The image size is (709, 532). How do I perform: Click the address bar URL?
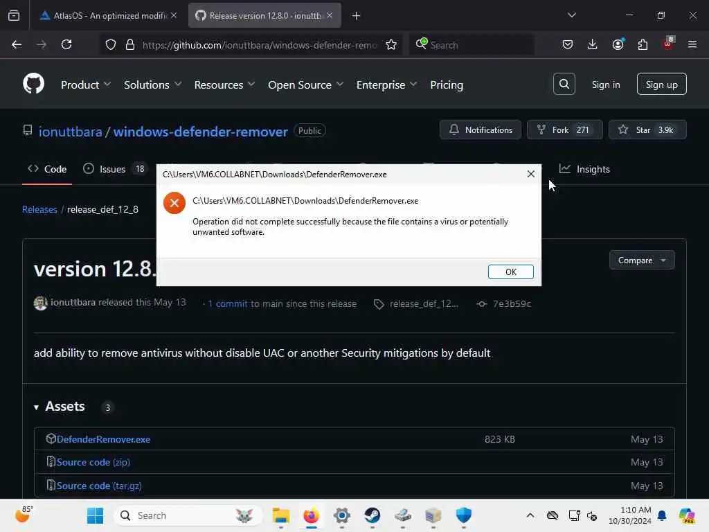[260, 45]
